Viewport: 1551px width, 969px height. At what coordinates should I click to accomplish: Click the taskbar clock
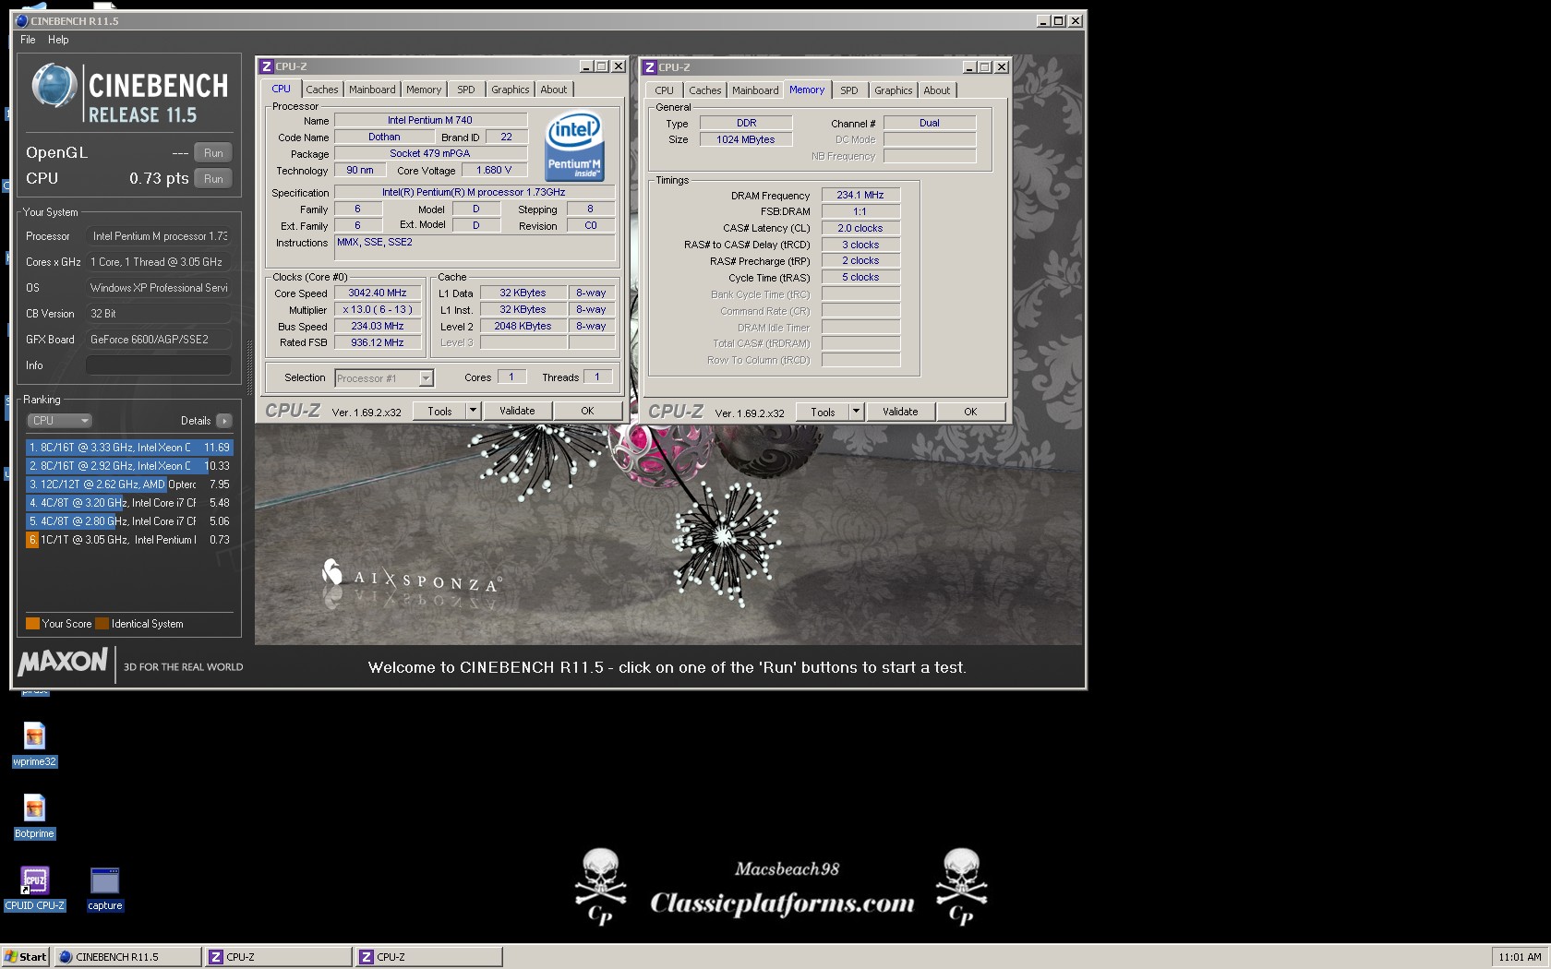coord(1520,957)
